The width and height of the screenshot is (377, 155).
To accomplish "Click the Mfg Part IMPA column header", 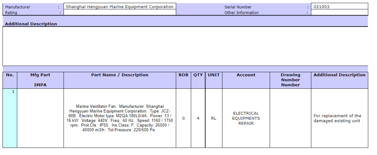I will click(x=40, y=80).
